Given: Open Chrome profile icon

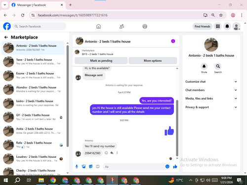Looking at the screenshot, I should tap(233, 15).
